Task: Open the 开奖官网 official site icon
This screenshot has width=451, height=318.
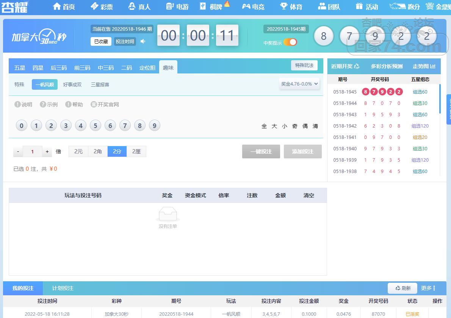Action: click(94, 104)
